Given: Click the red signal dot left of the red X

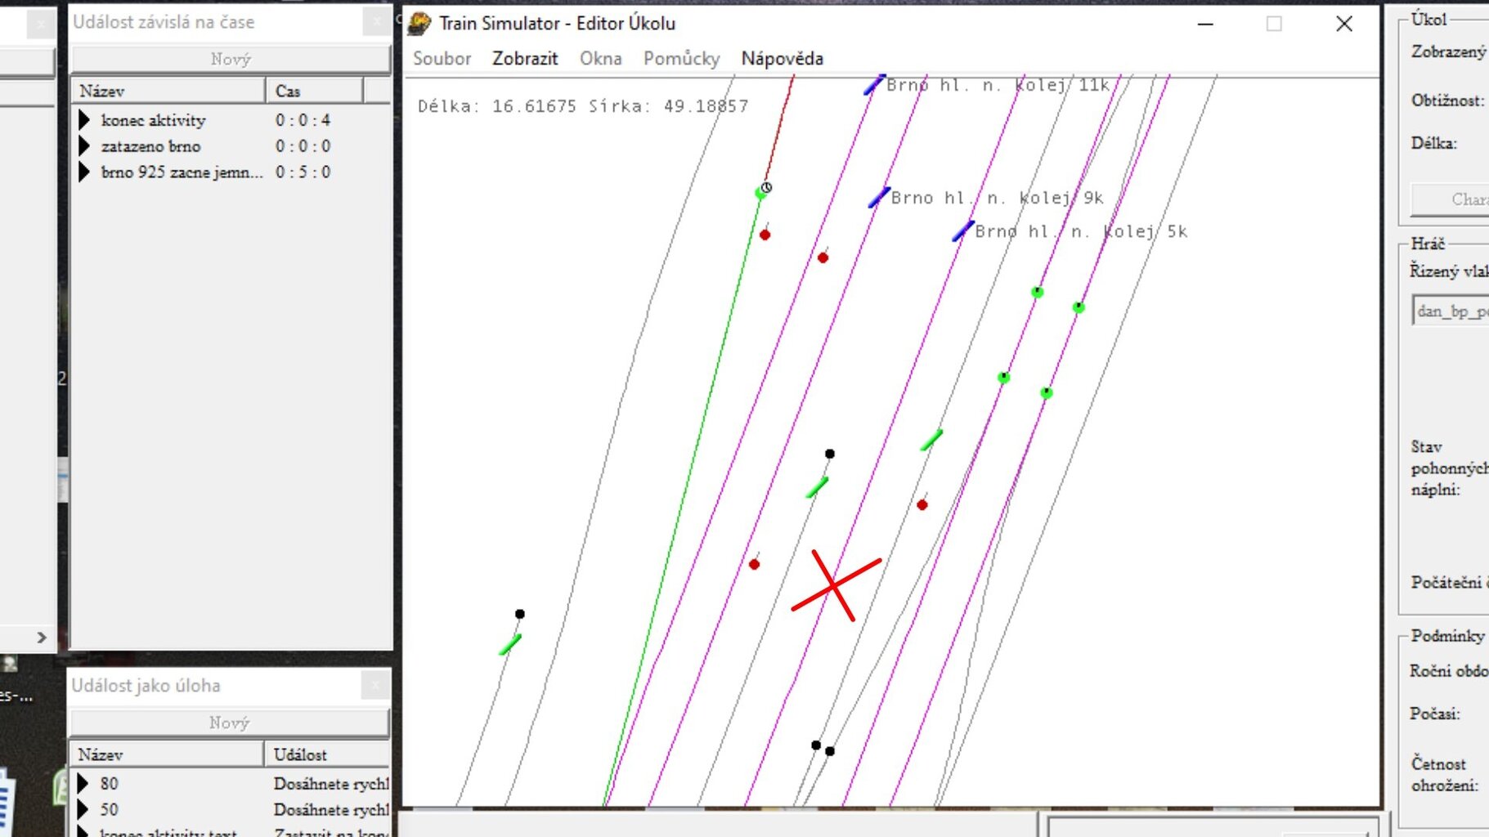Looking at the screenshot, I should click(754, 564).
